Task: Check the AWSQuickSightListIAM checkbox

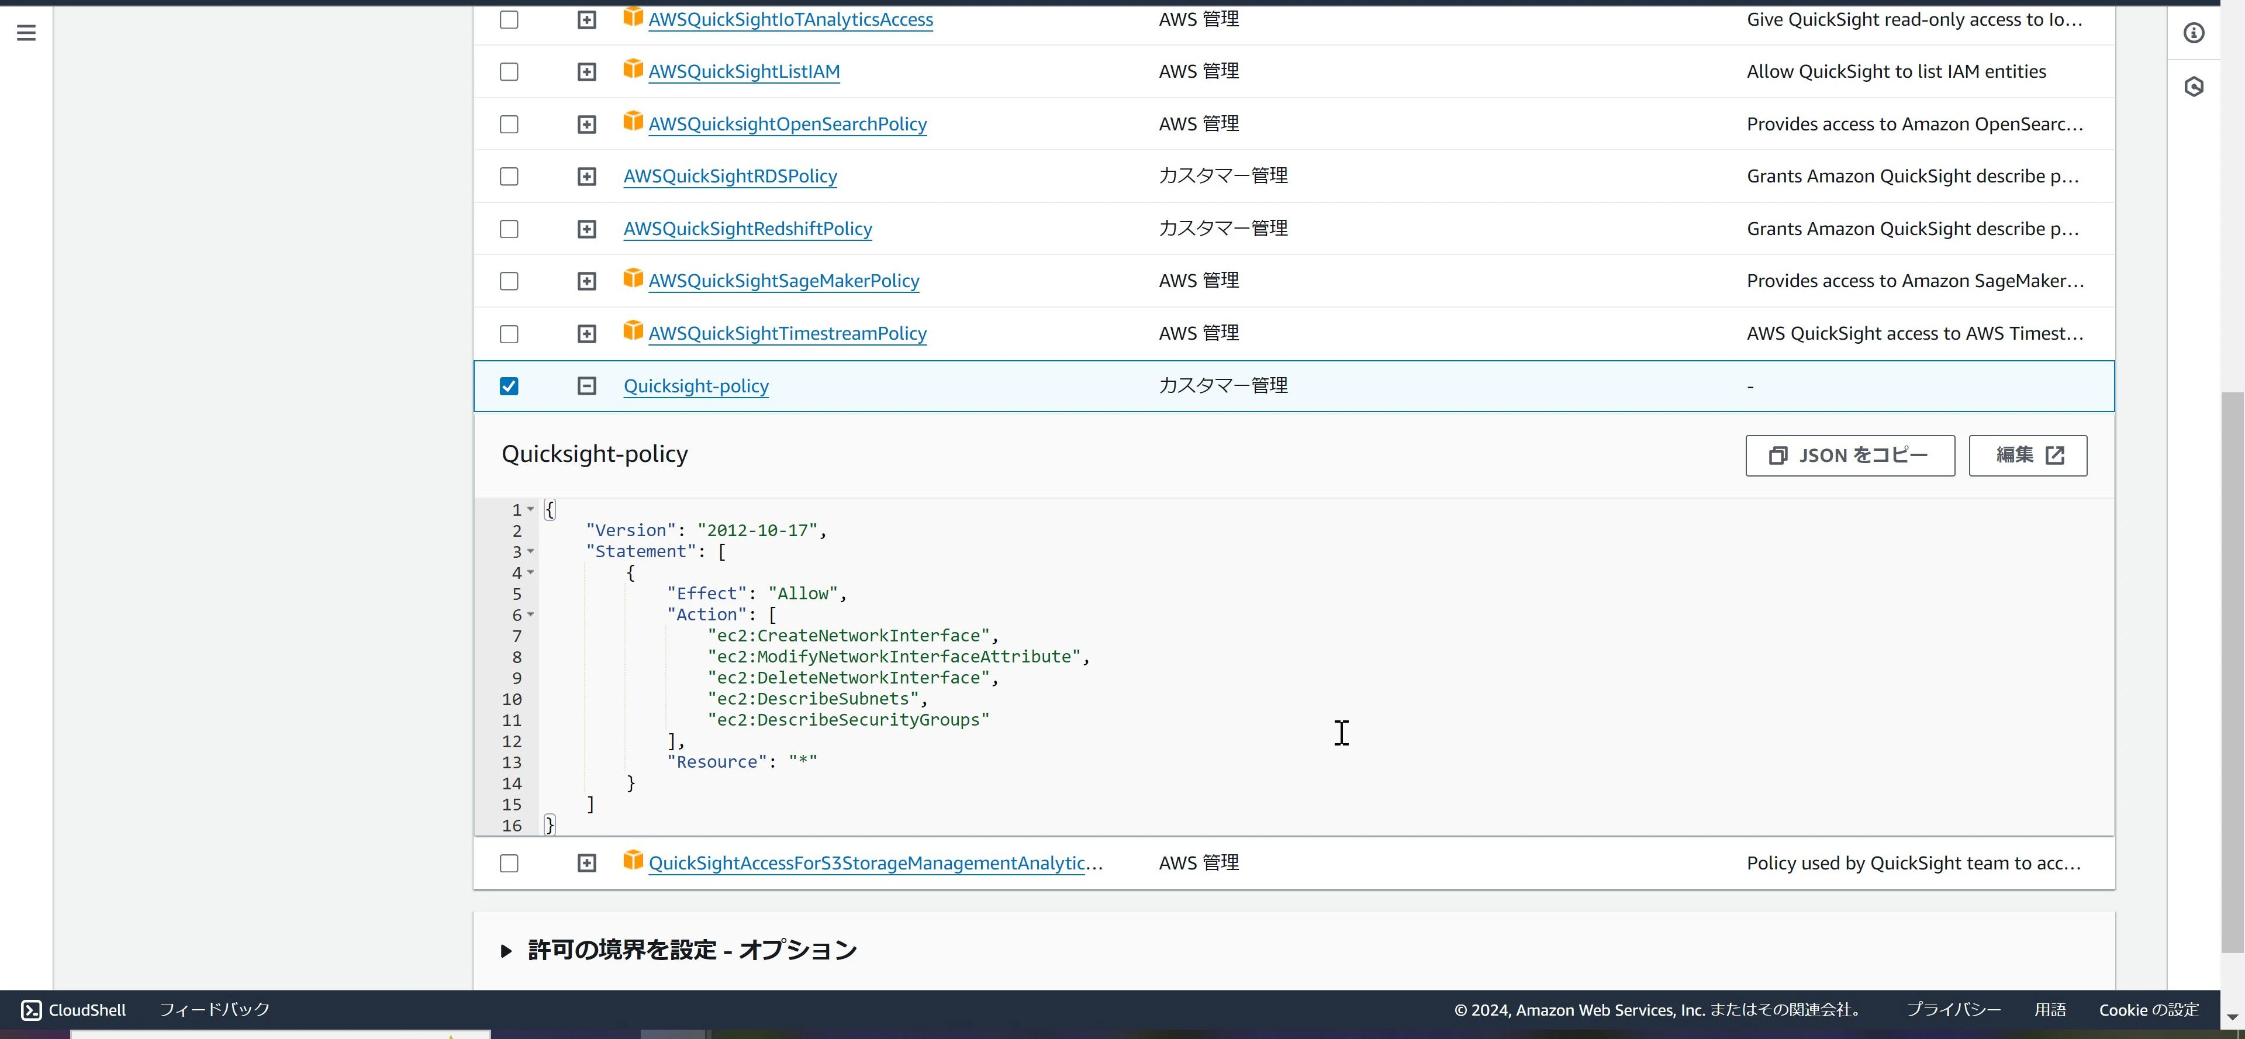Action: click(509, 71)
